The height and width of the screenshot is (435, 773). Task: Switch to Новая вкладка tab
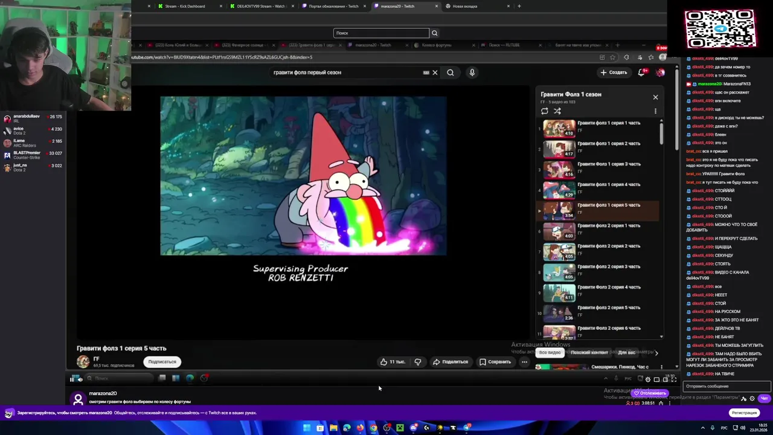coord(477,6)
